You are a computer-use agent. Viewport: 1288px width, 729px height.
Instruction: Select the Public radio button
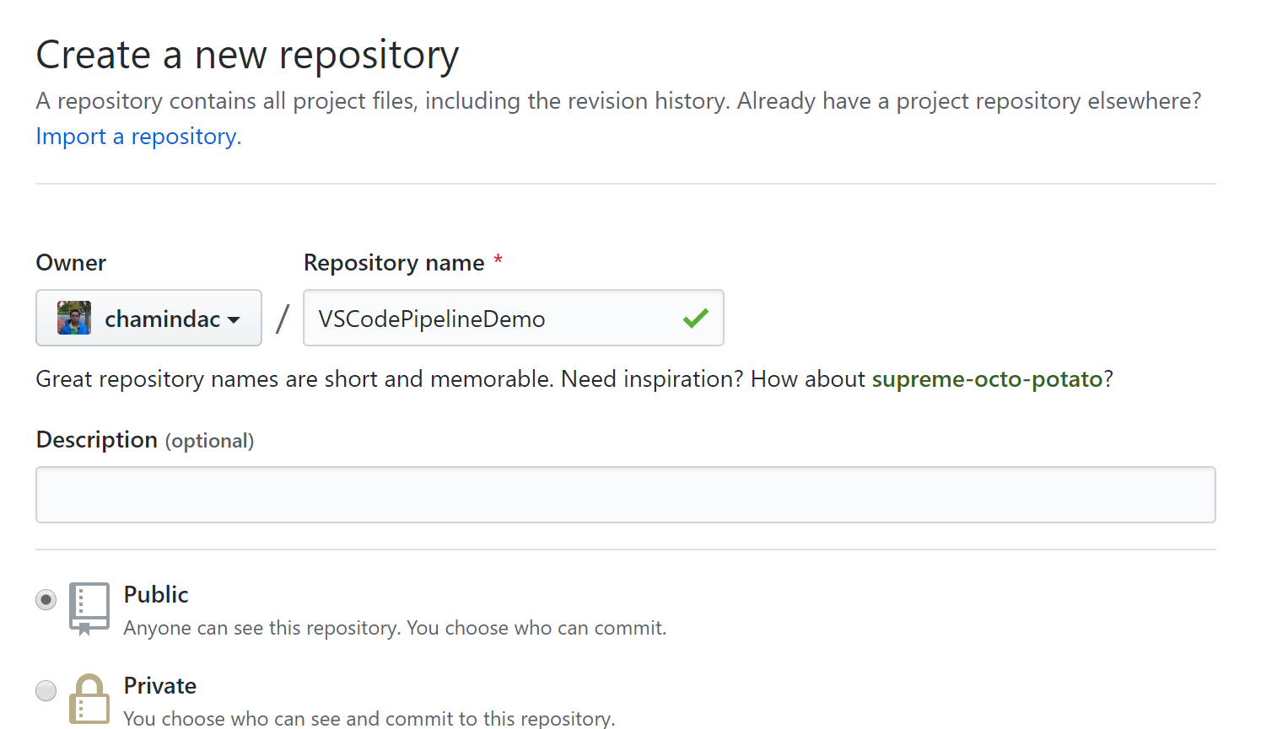(x=46, y=600)
